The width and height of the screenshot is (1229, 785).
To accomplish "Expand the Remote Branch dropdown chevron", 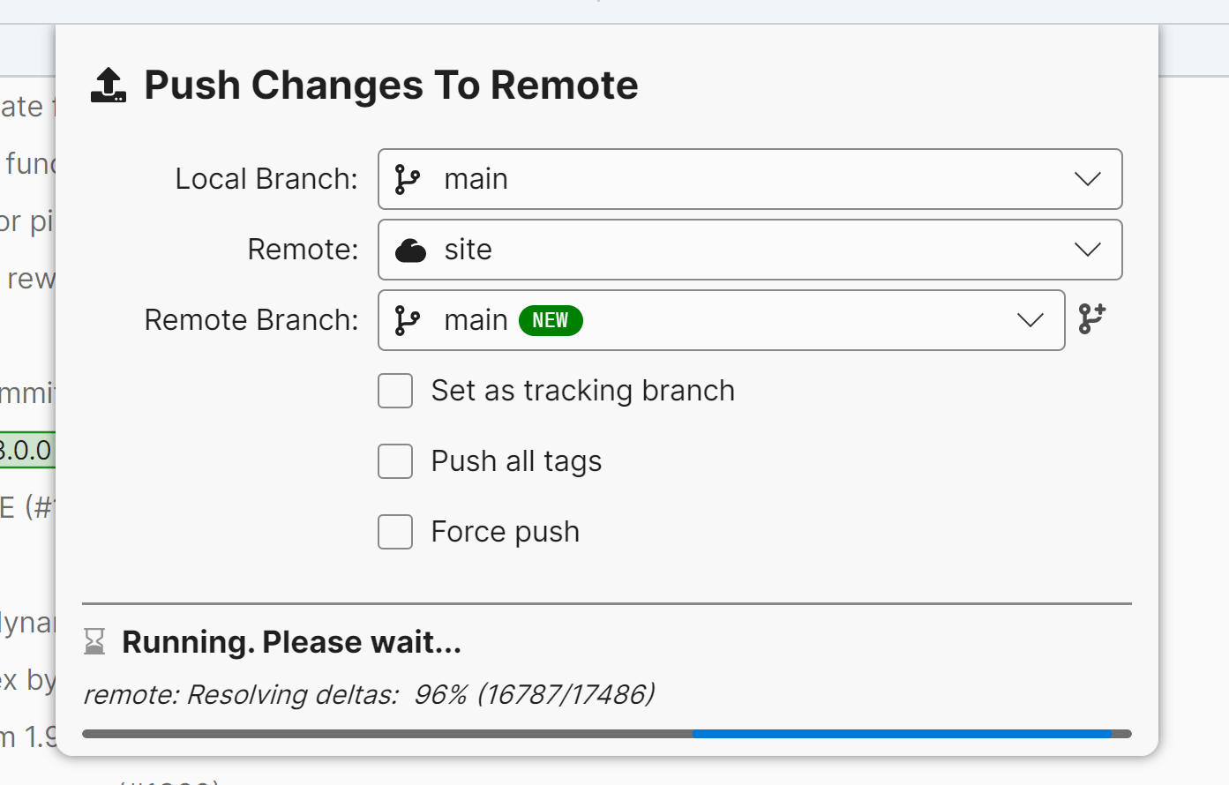I will pyautogui.click(x=1030, y=320).
